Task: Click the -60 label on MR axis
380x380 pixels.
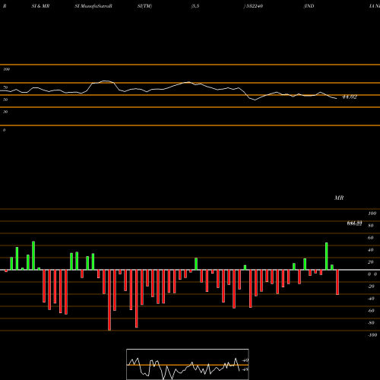Action: [371, 311]
